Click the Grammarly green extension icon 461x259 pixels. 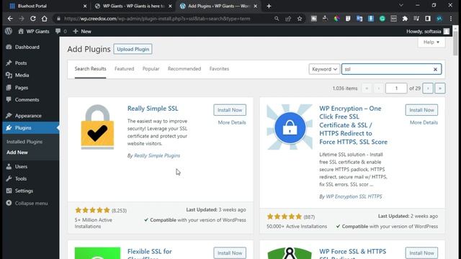pos(382,19)
